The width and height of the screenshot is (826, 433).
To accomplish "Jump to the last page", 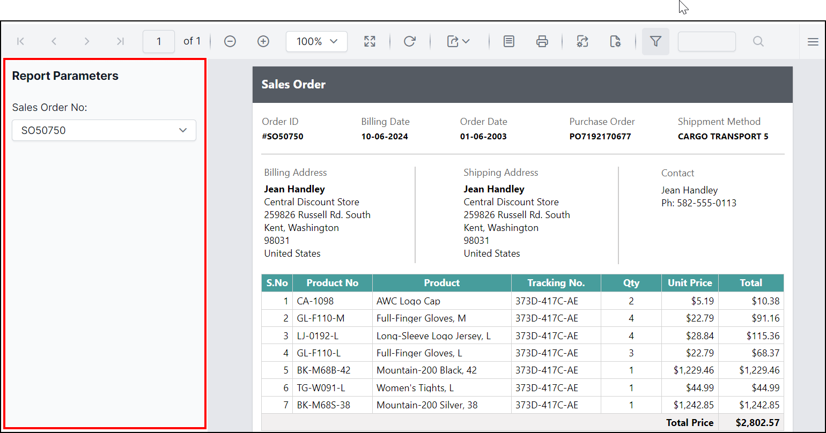I will (120, 41).
